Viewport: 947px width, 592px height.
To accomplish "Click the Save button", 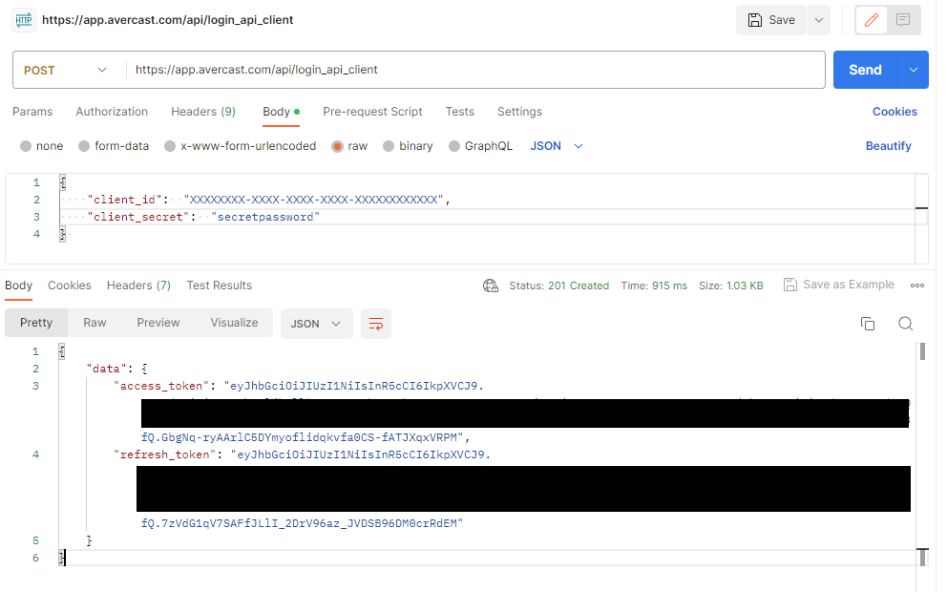I will point(771,20).
